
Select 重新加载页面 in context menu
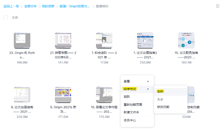pos(133,104)
